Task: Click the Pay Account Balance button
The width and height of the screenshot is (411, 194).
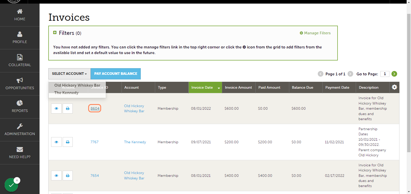Action: pos(116,74)
